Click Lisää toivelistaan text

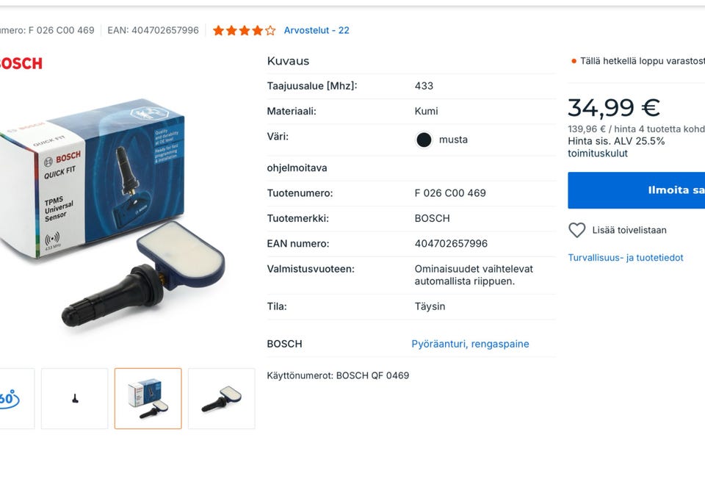point(629,231)
